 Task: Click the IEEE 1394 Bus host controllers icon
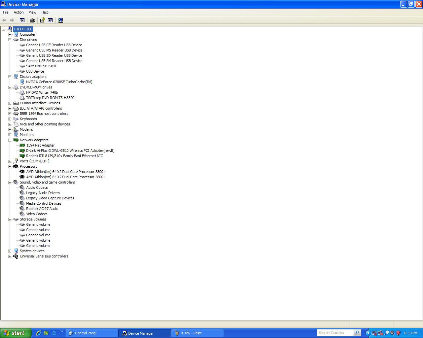16,114
